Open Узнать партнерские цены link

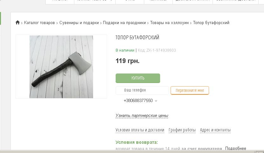coord(142,116)
